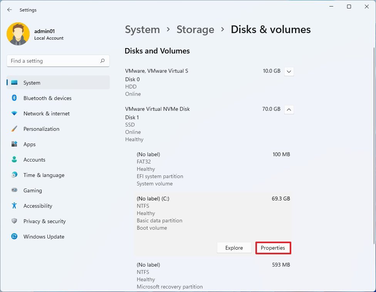Image resolution: width=376 pixels, height=292 pixels.
Task: Switch to the Storage breadcrumb page
Action: tap(195, 29)
